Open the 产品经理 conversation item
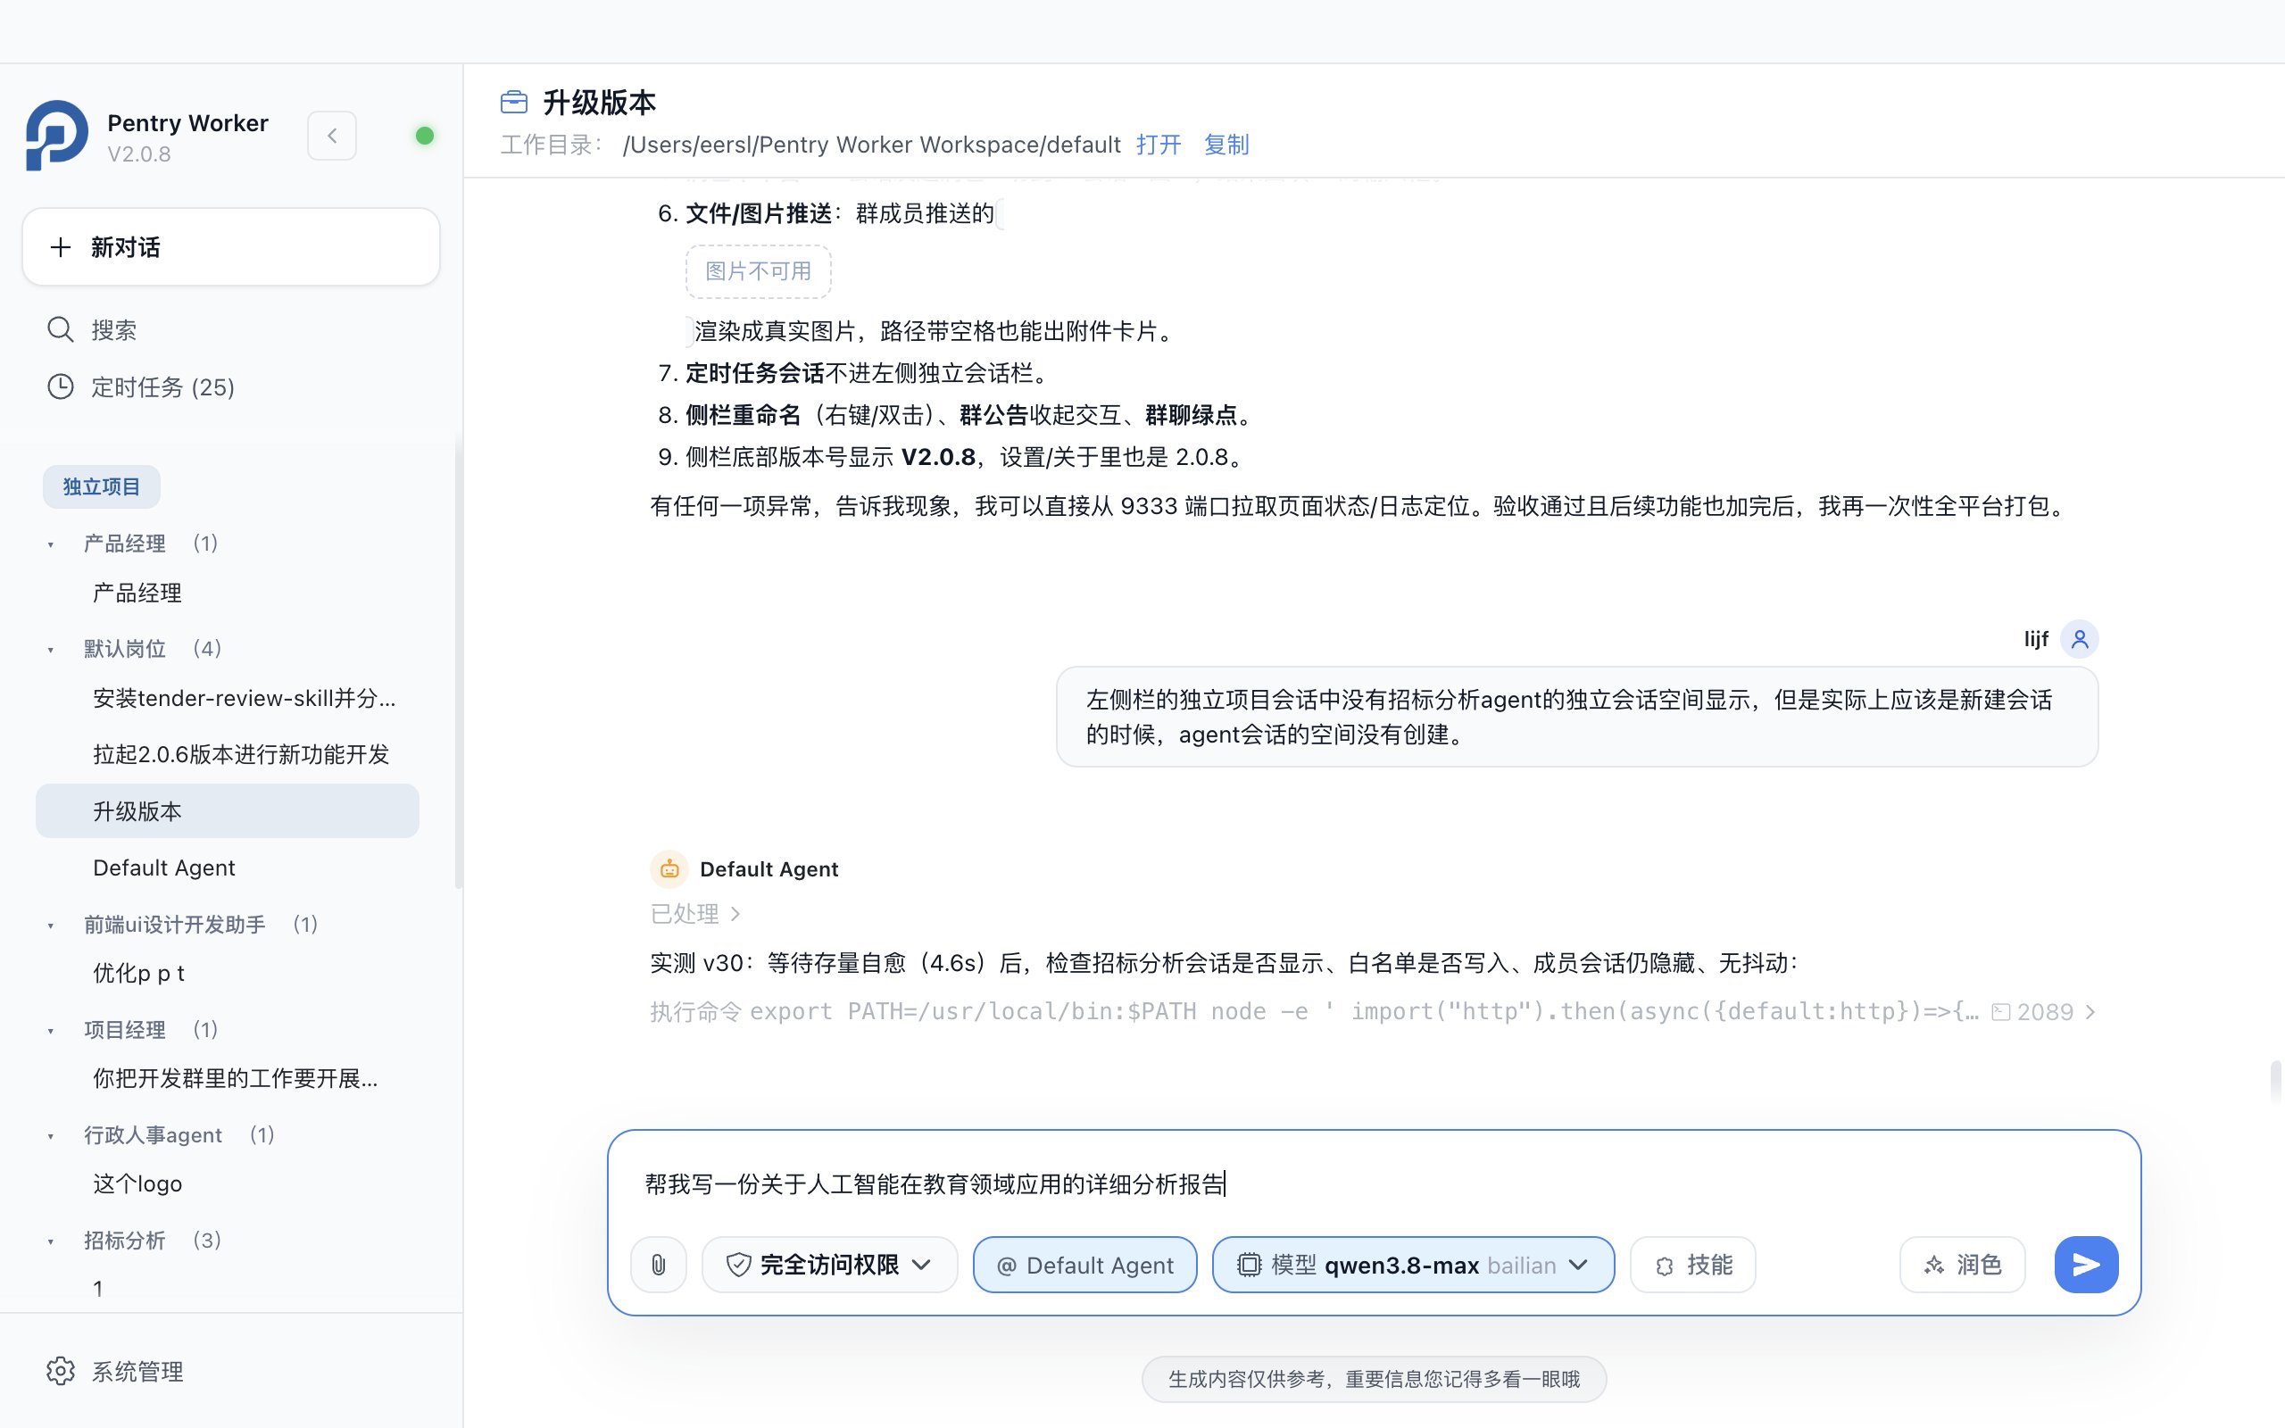The width and height of the screenshot is (2285, 1428). (x=228, y=594)
